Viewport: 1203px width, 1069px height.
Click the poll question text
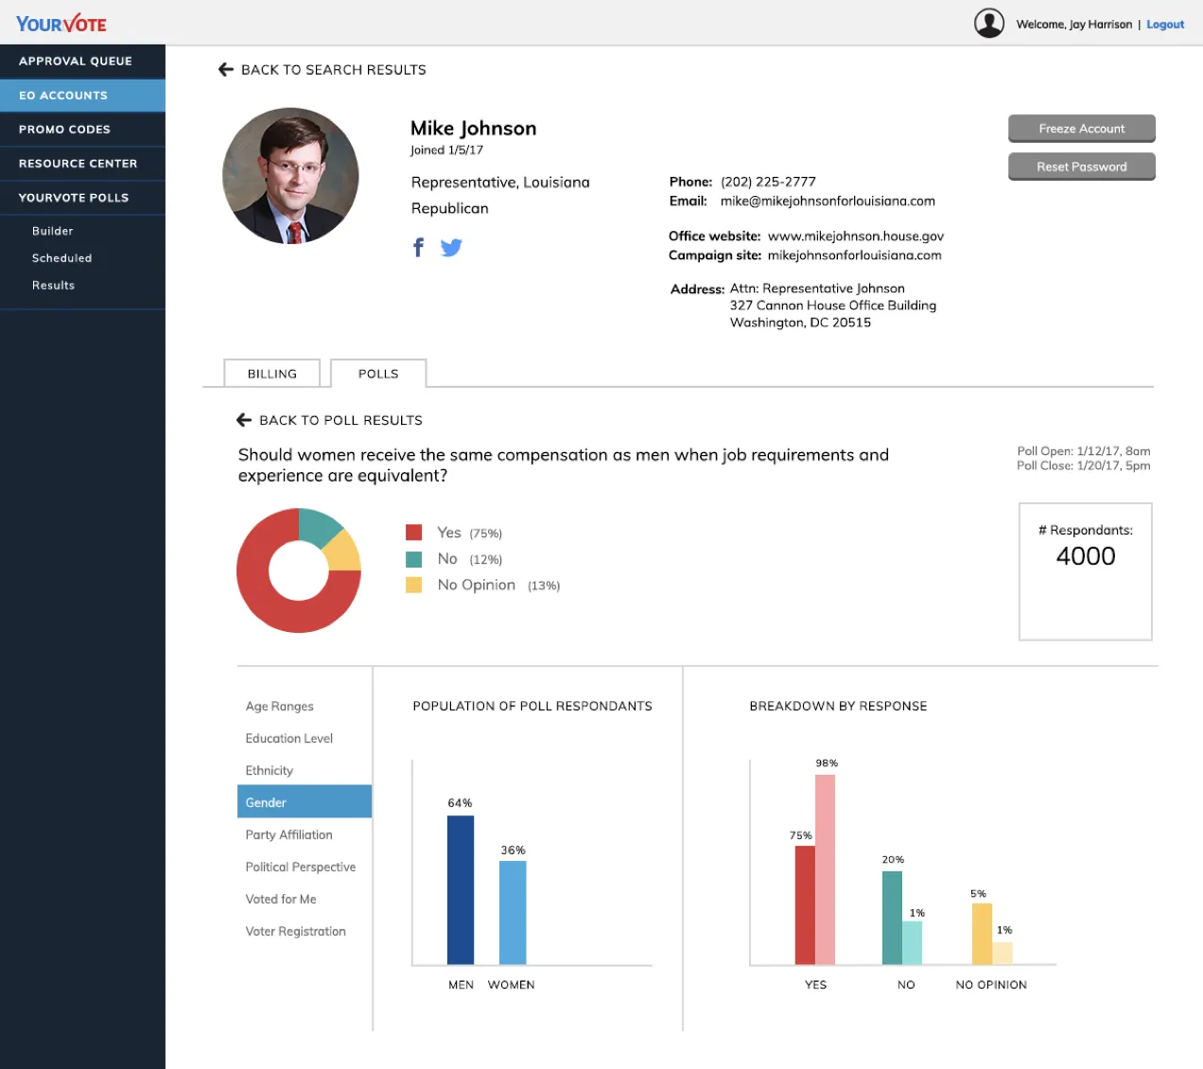pyautogui.click(x=564, y=465)
